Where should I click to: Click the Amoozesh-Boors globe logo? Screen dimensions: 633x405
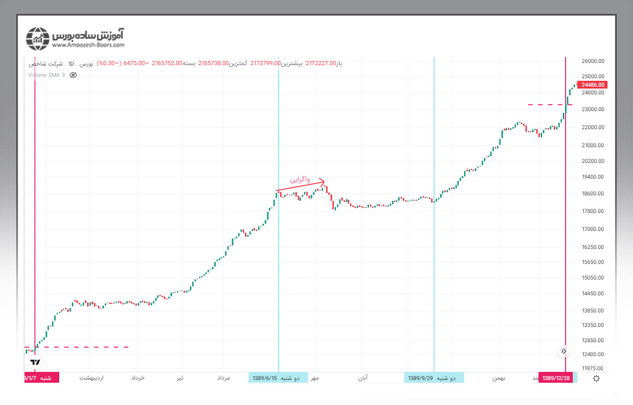pyautogui.click(x=38, y=38)
